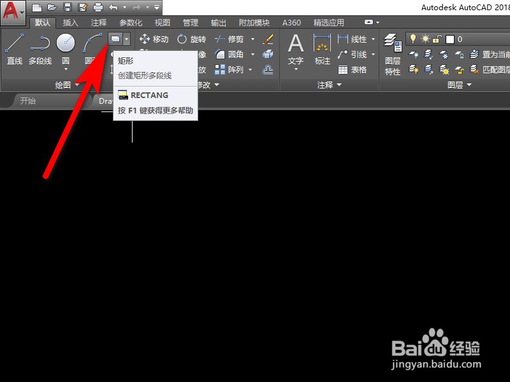The image size is (510, 382).
Task: Open the 输出 ribbon tab
Action: (218, 22)
